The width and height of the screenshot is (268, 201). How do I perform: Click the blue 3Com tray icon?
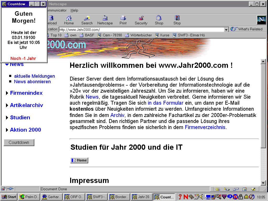click(x=208, y=197)
